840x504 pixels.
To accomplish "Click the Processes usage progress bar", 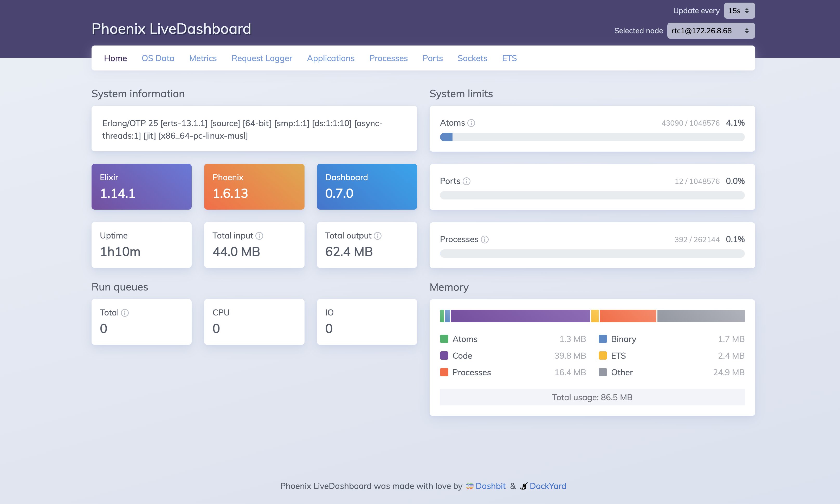I will (x=592, y=254).
